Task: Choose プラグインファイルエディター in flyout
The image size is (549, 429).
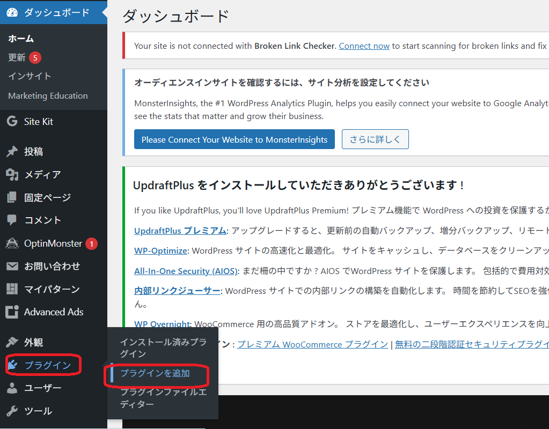Action: tap(163, 398)
